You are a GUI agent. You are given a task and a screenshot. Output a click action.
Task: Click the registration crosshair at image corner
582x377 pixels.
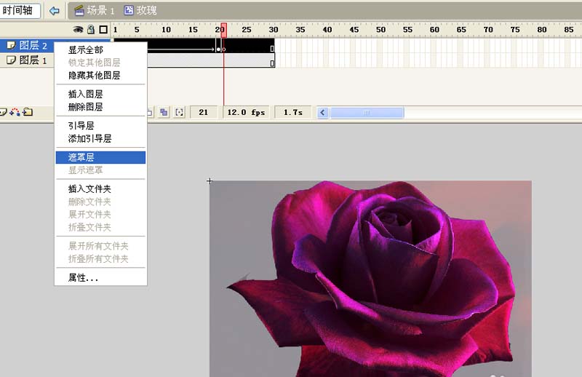coord(210,181)
